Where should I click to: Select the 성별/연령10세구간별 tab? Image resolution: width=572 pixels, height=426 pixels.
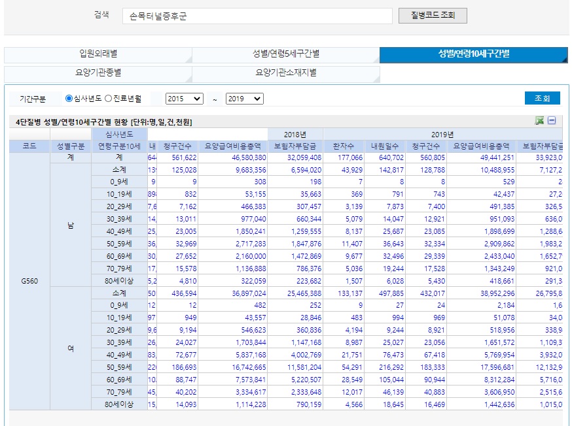(x=473, y=55)
